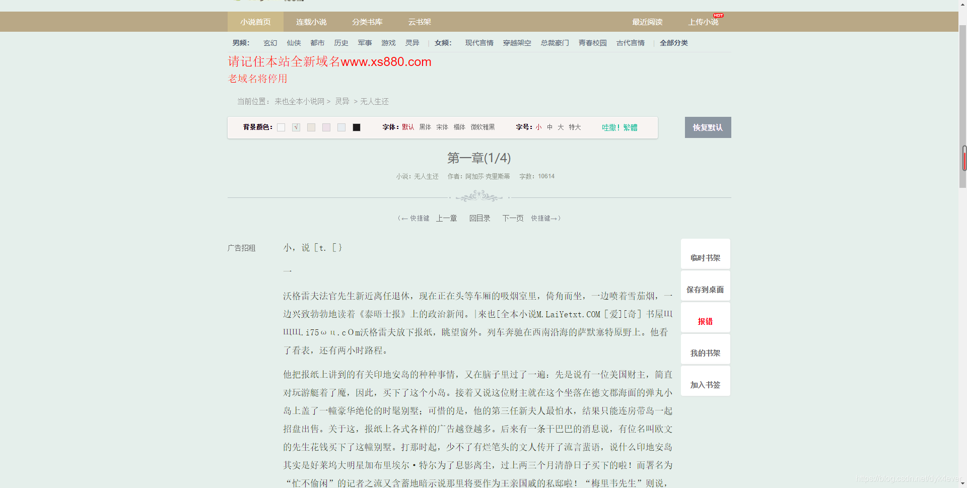Image resolution: width=967 pixels, height=488 pixels.
Task: Open 云书架 tab
Action: pos(420,22)
